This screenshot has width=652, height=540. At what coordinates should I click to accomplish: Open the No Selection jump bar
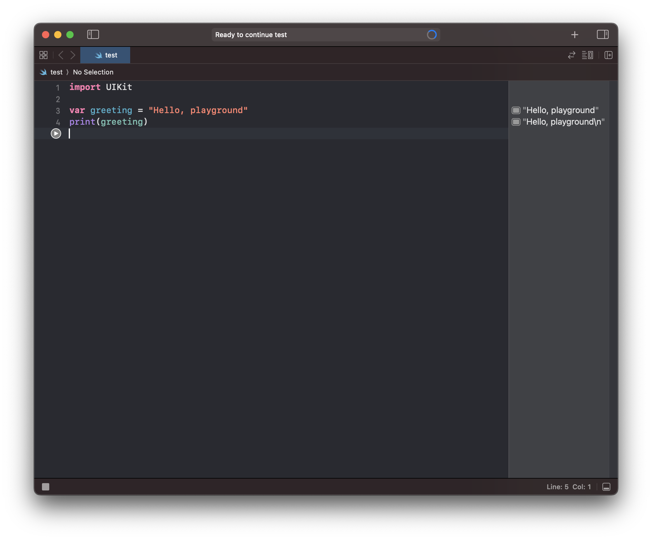coord(93,72)
